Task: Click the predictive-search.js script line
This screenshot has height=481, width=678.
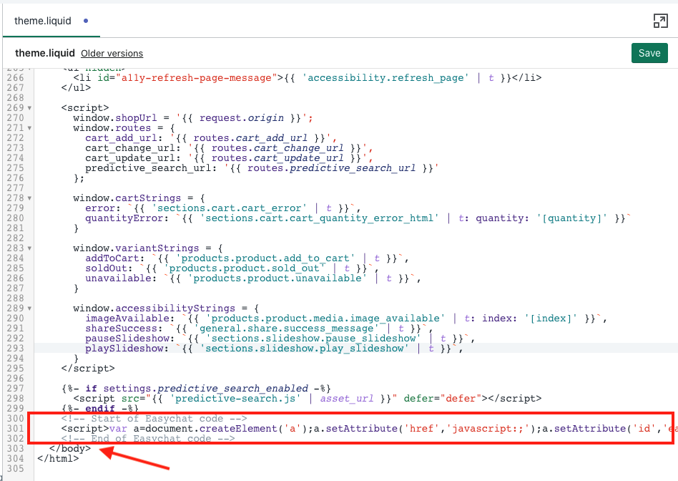Action: coord(308,399)
